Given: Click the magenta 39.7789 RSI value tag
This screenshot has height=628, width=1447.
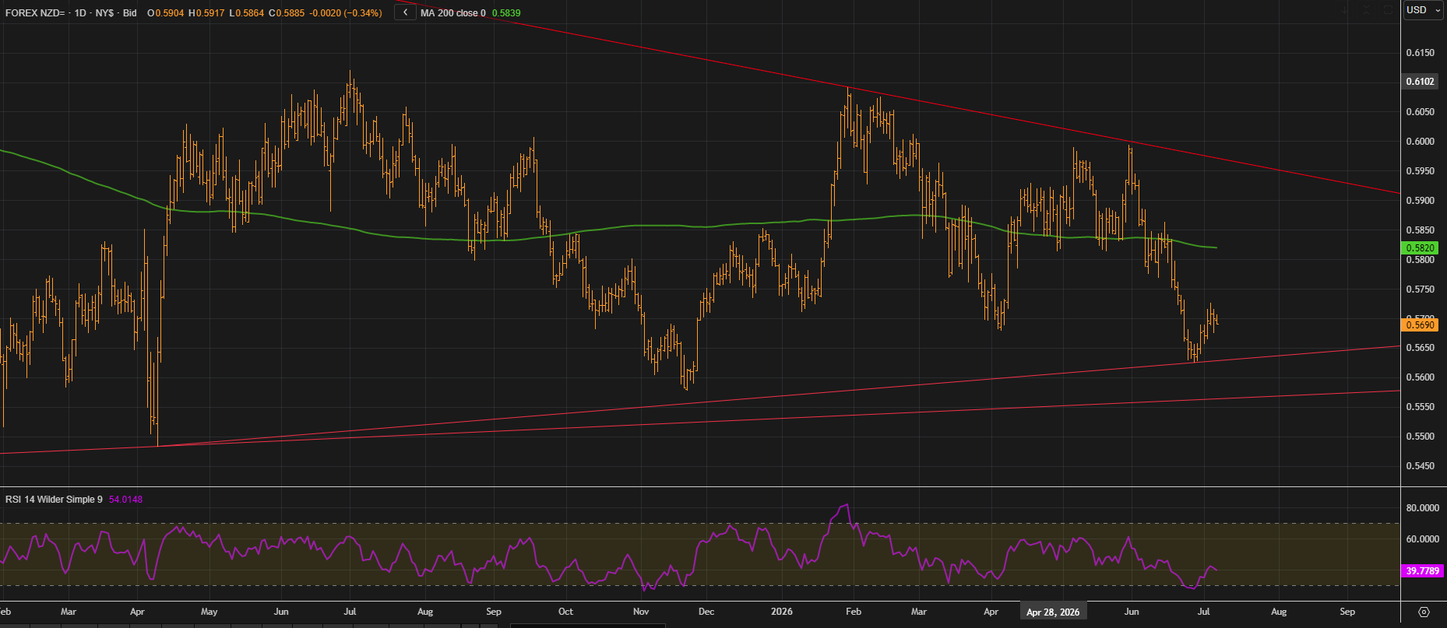Looking at the screenshot, I should [1422, 571].
